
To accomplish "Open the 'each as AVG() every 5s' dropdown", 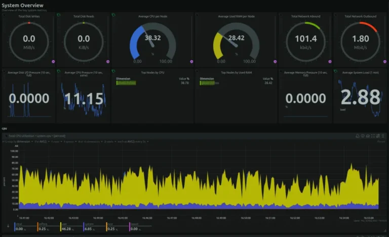I will [x=125, y=142].
